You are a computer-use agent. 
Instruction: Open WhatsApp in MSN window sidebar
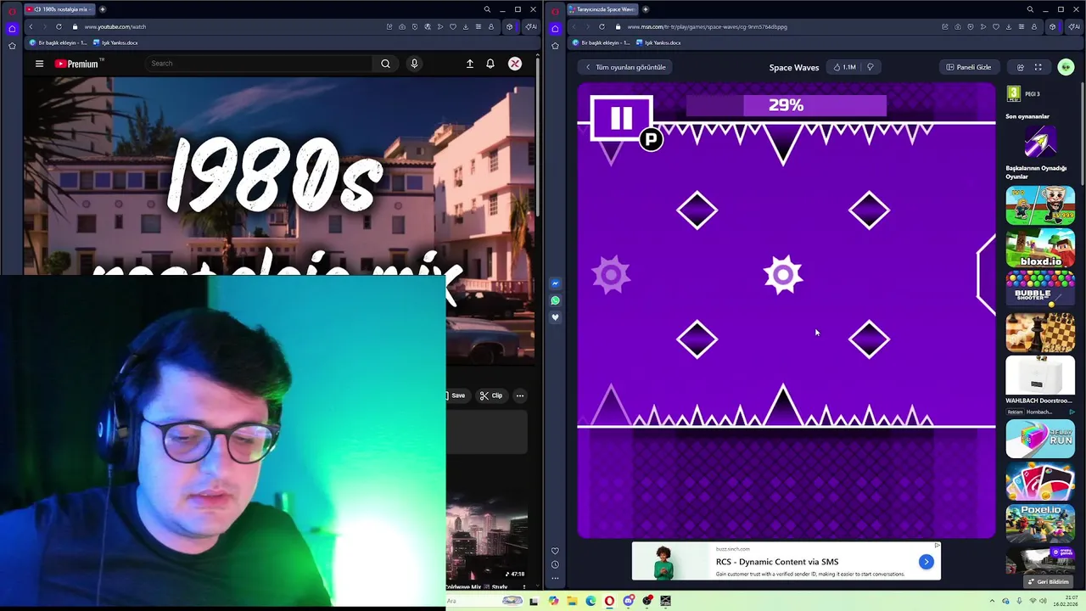(555, 300)
